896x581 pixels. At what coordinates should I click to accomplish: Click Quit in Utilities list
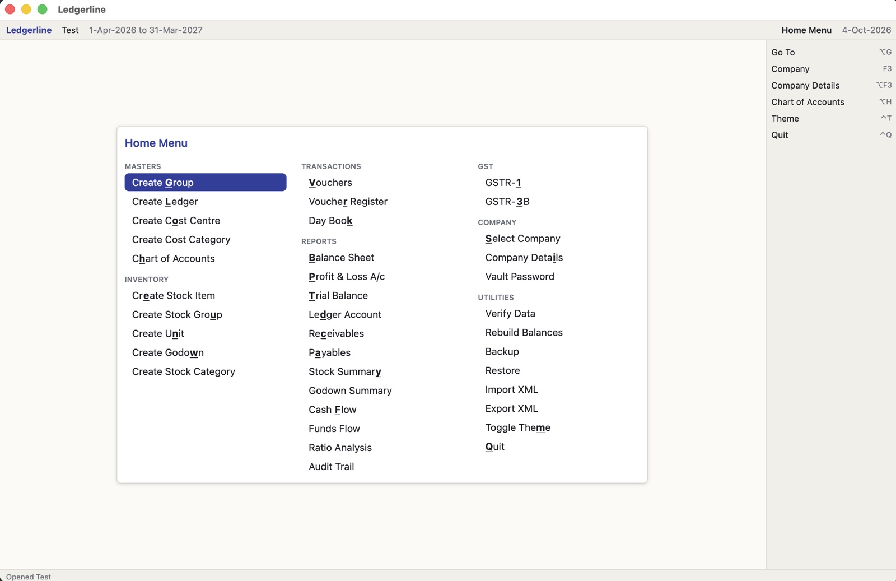[558, 447]
